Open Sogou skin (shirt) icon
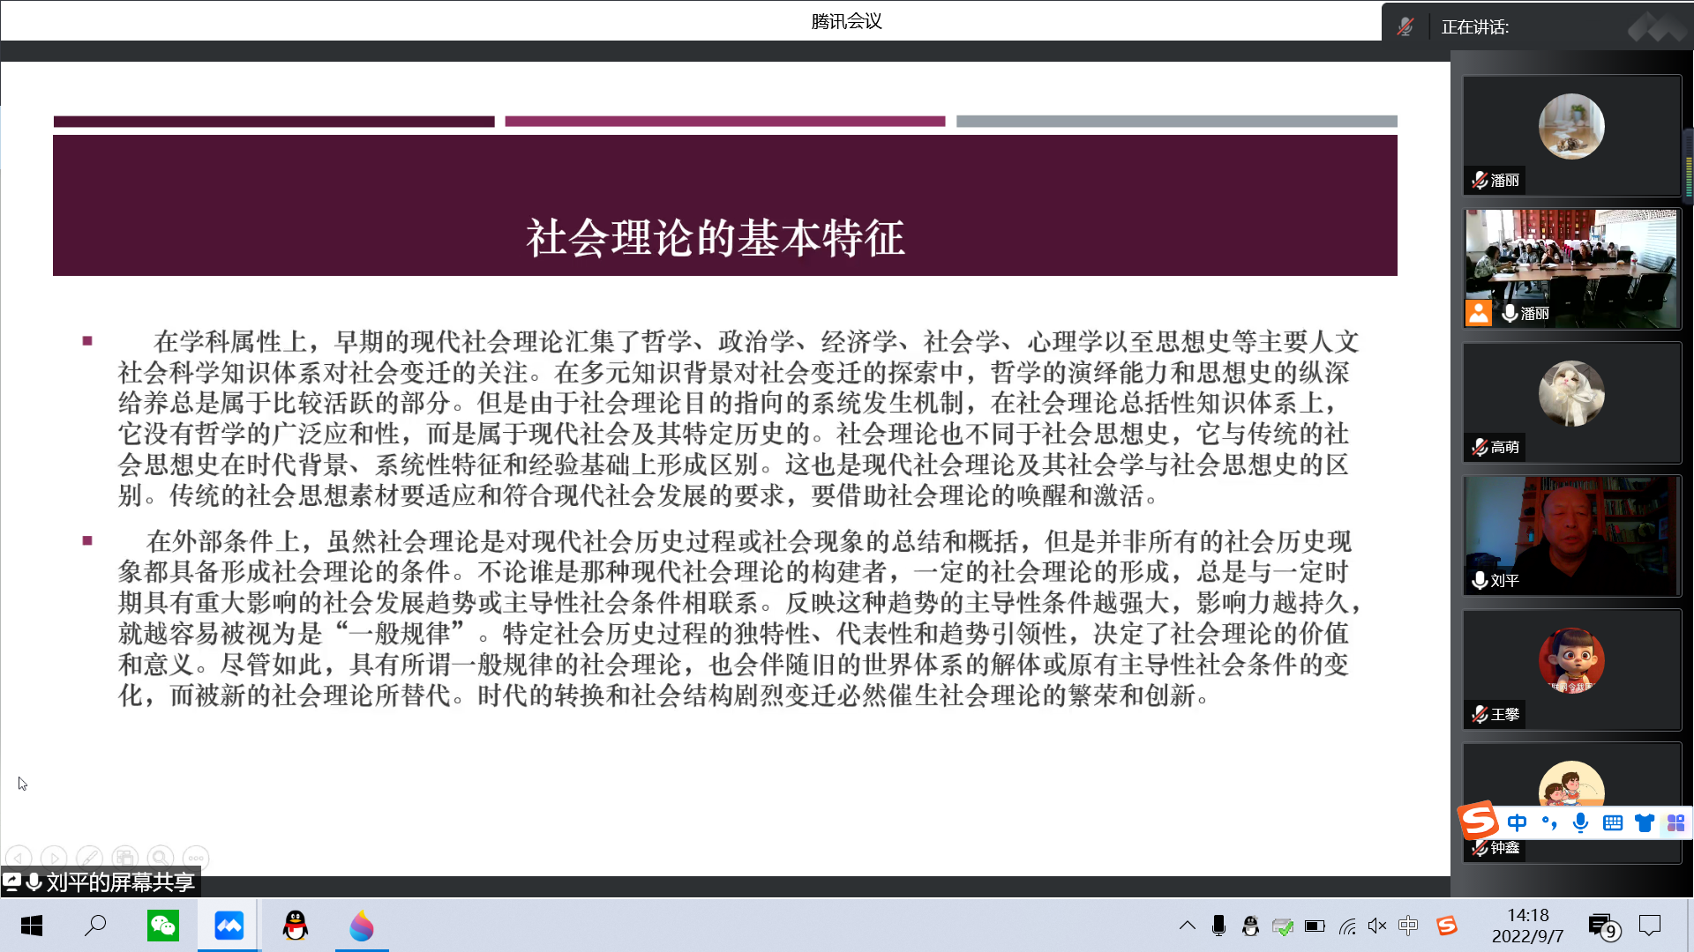 [1644, 822]
